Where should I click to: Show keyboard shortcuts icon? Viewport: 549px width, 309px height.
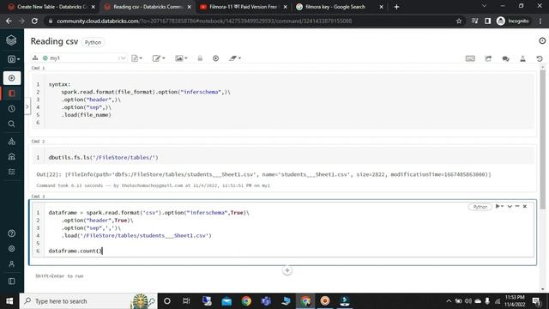click(x=470, y=58)
